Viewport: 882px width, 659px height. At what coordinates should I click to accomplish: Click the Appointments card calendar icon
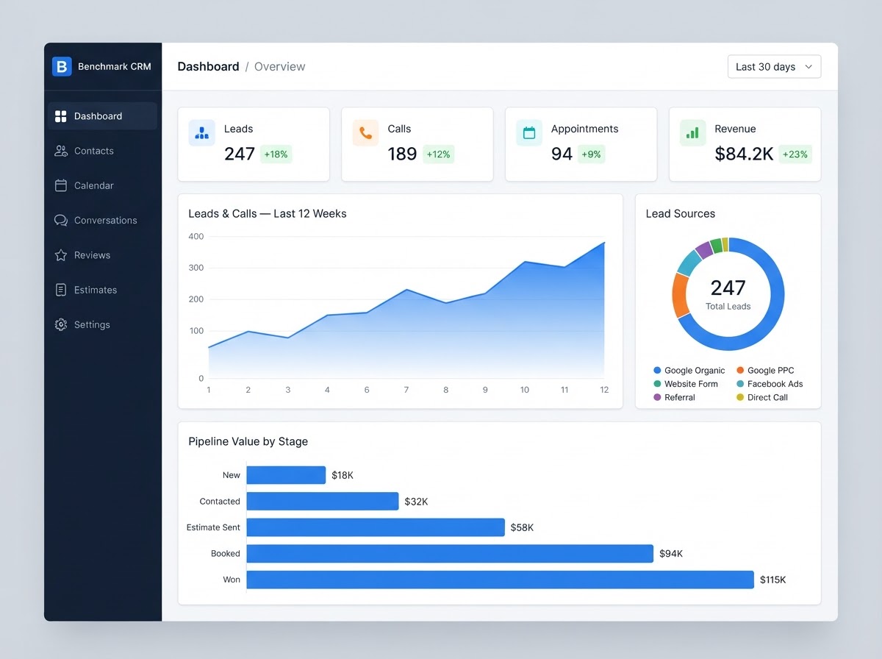click(529, 133)
